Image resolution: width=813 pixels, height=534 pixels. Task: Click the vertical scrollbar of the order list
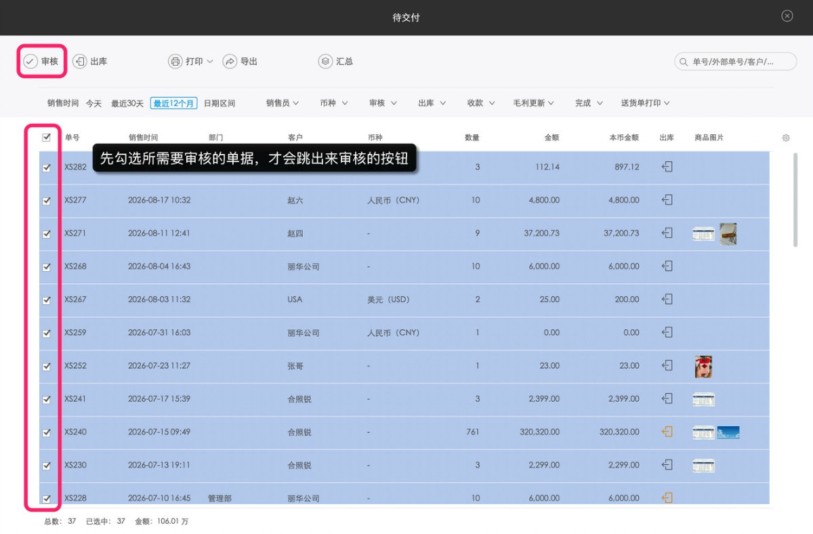(x=795, y=200)
